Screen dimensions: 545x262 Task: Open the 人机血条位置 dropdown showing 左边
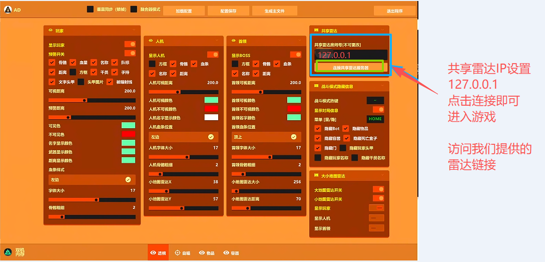pyautogui.click(x=183, y=137)
